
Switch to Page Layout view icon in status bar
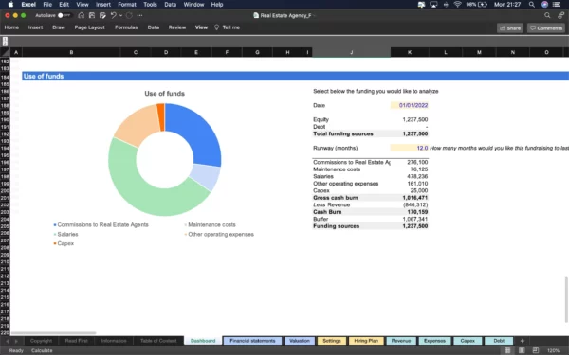pyautogui.click(x=522, y=350)
